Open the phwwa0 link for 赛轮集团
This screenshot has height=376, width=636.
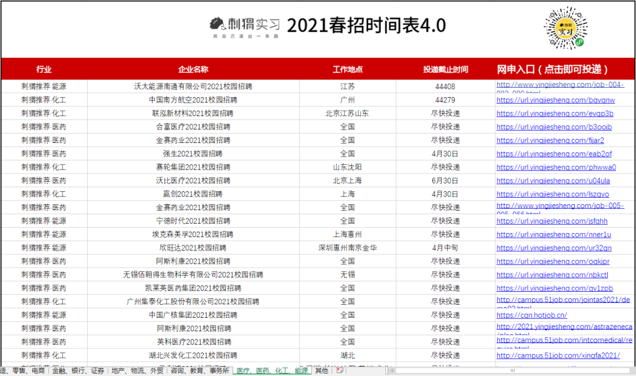click(x=556, y=167)
